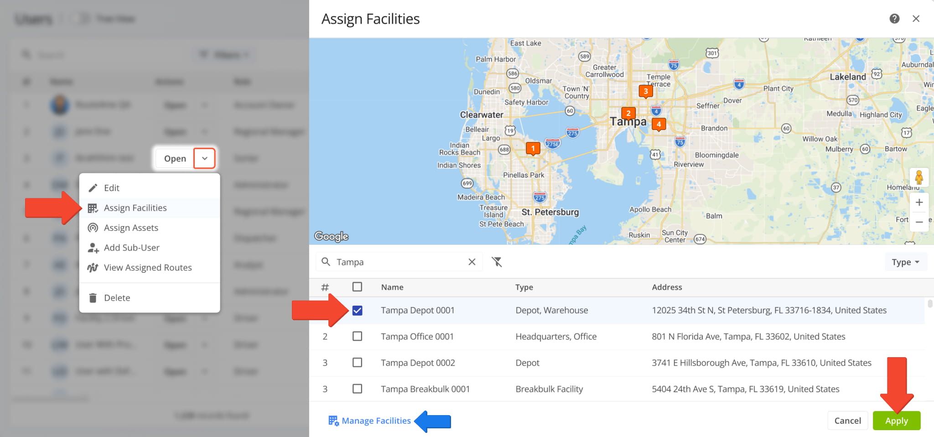Click the Manage Facilities icon
The height and width of the screenshot is (437, 934).
click(333, 421)
